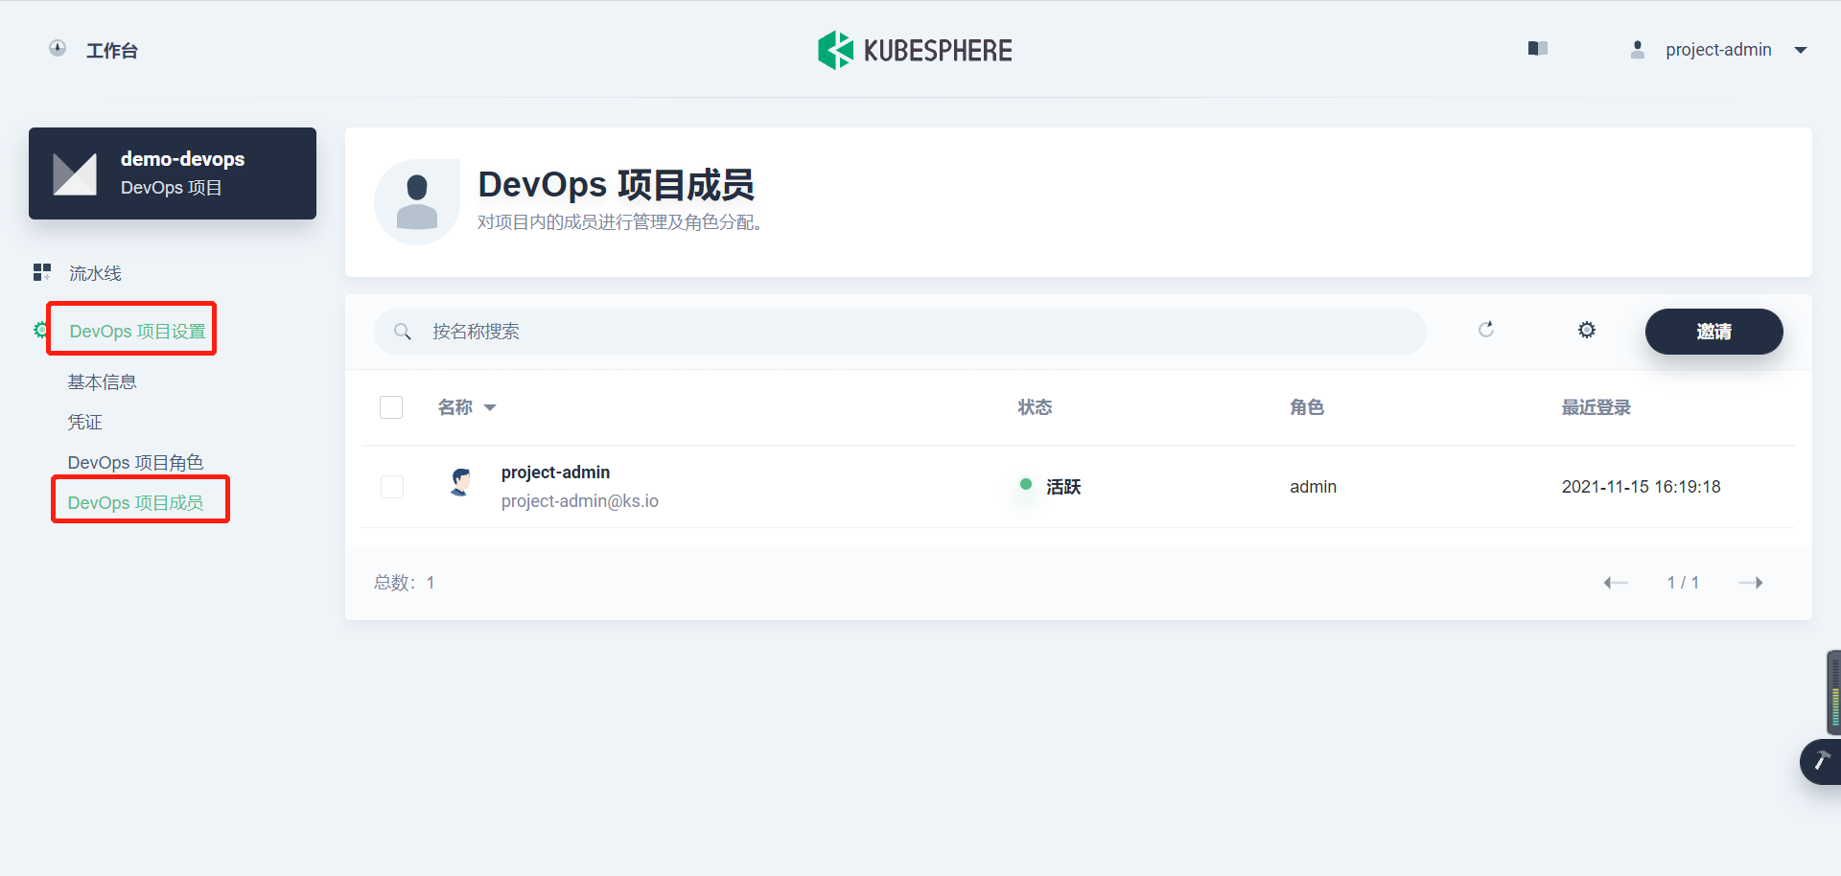
Task: Open the DevOps 项目成员 page
Action: pos(135,502)
